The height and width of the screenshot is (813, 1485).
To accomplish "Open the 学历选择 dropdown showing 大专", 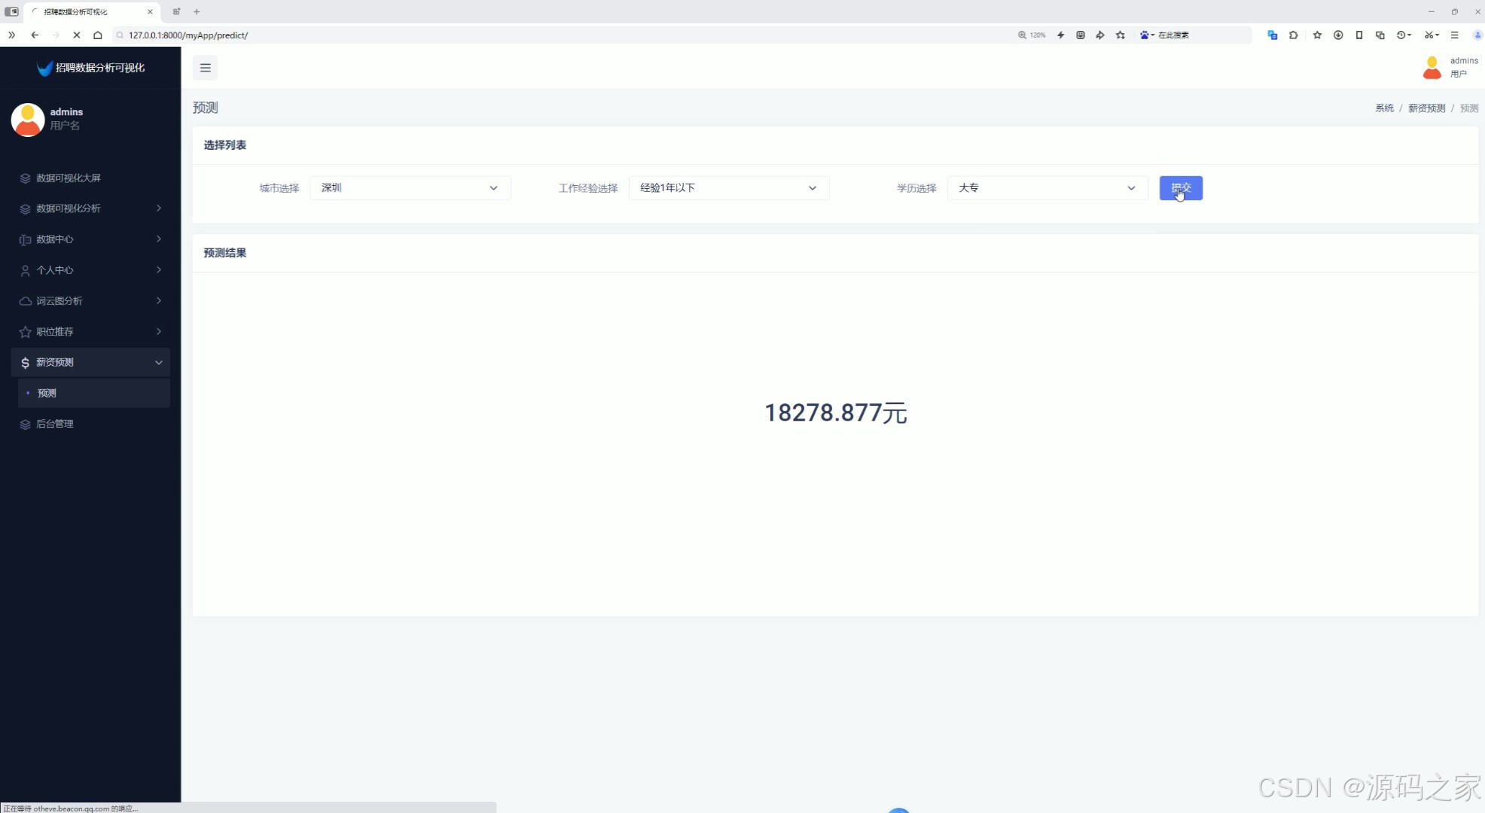I will (1047, 188).
